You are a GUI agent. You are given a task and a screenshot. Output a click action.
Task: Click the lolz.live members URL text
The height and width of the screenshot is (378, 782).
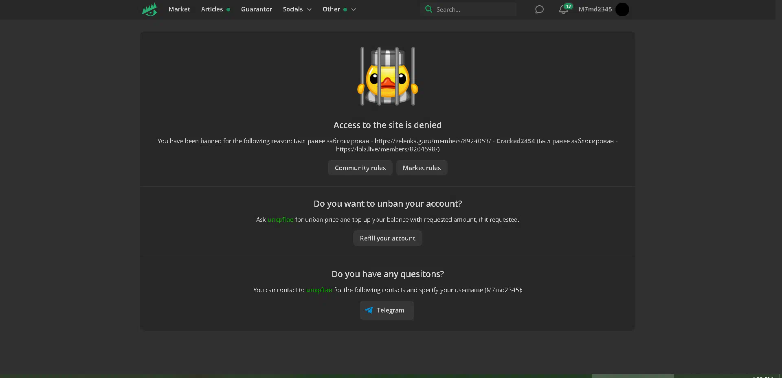(388, 149)
